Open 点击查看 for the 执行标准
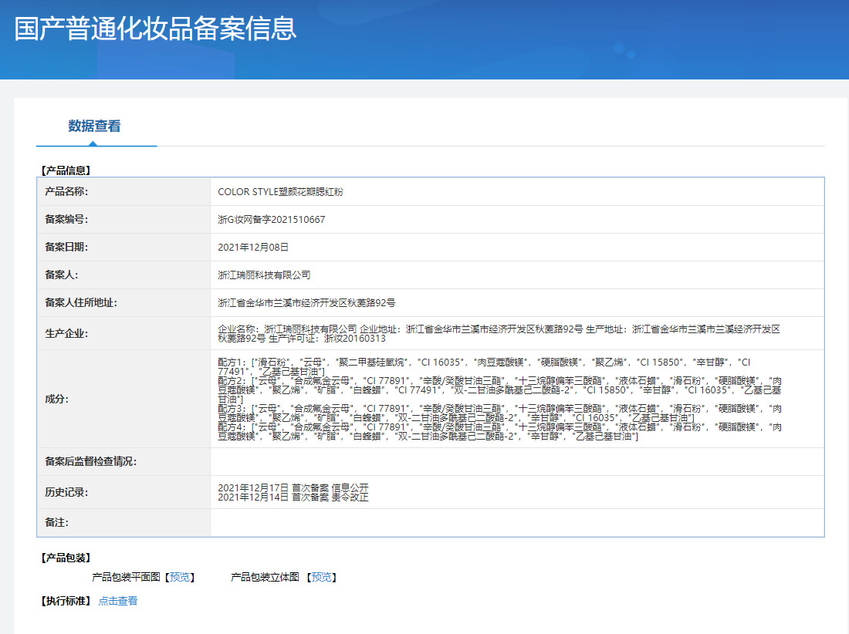 (x=118, y=601)
